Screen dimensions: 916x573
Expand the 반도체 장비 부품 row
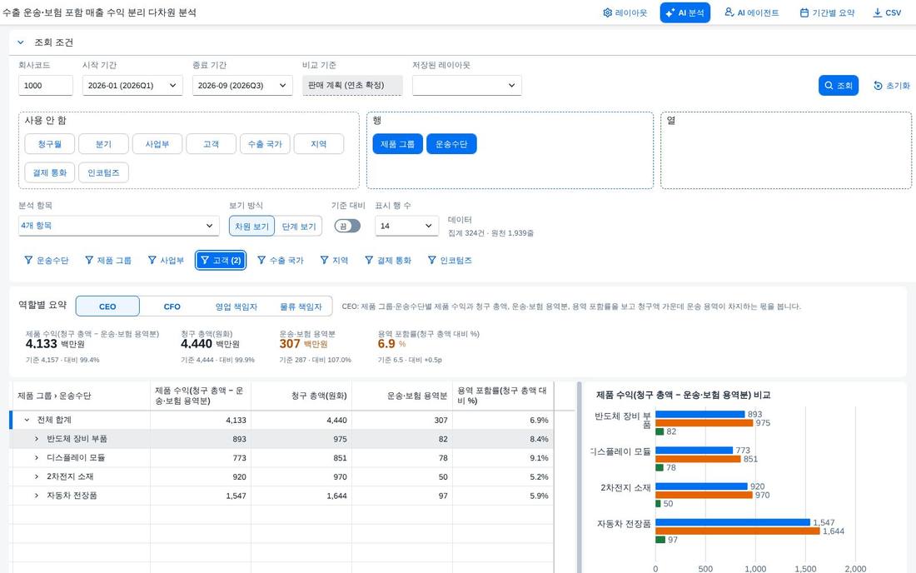[36, 439]
